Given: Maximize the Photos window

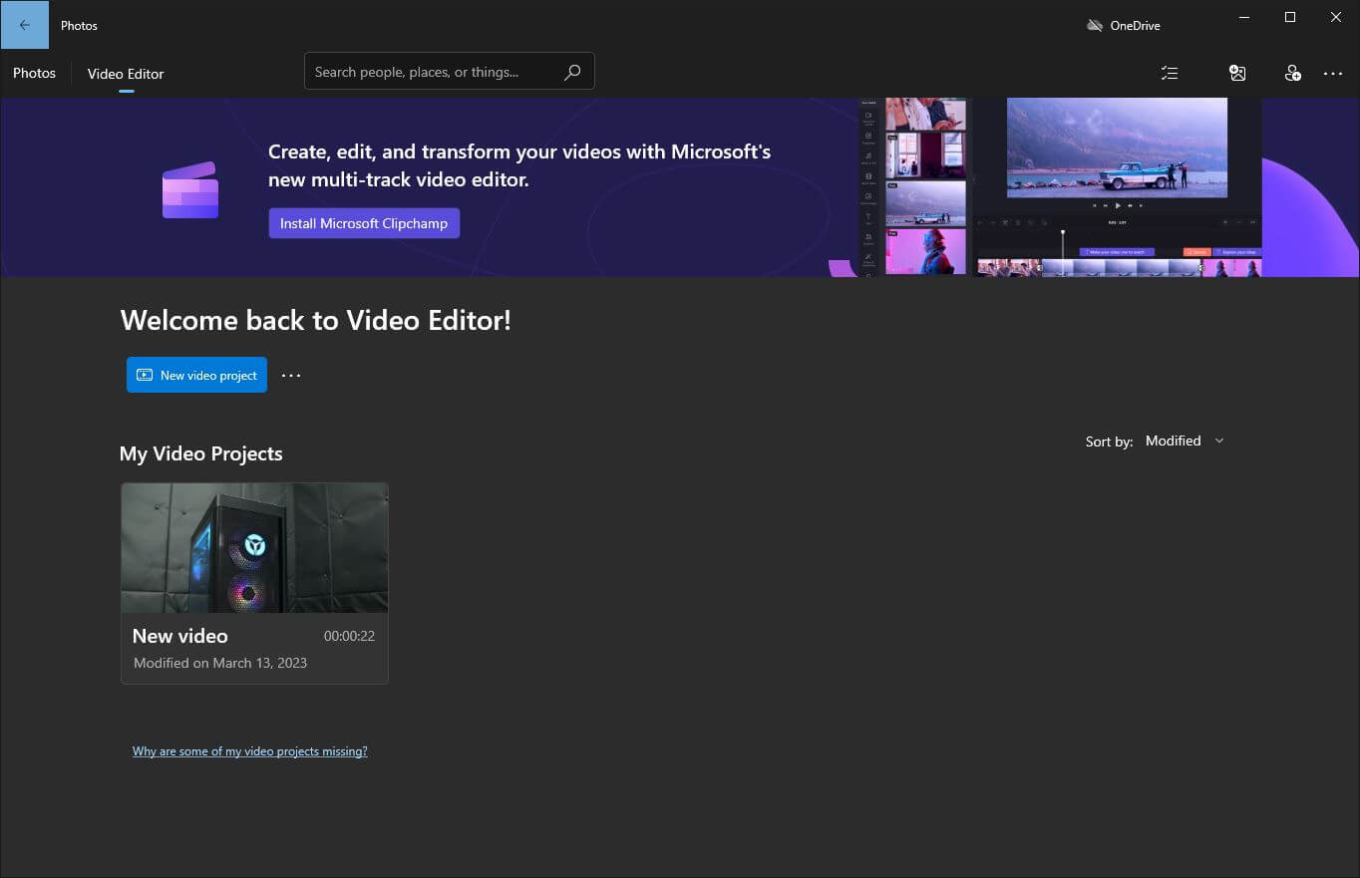Looking at the screenshot, I should 1289,17.
